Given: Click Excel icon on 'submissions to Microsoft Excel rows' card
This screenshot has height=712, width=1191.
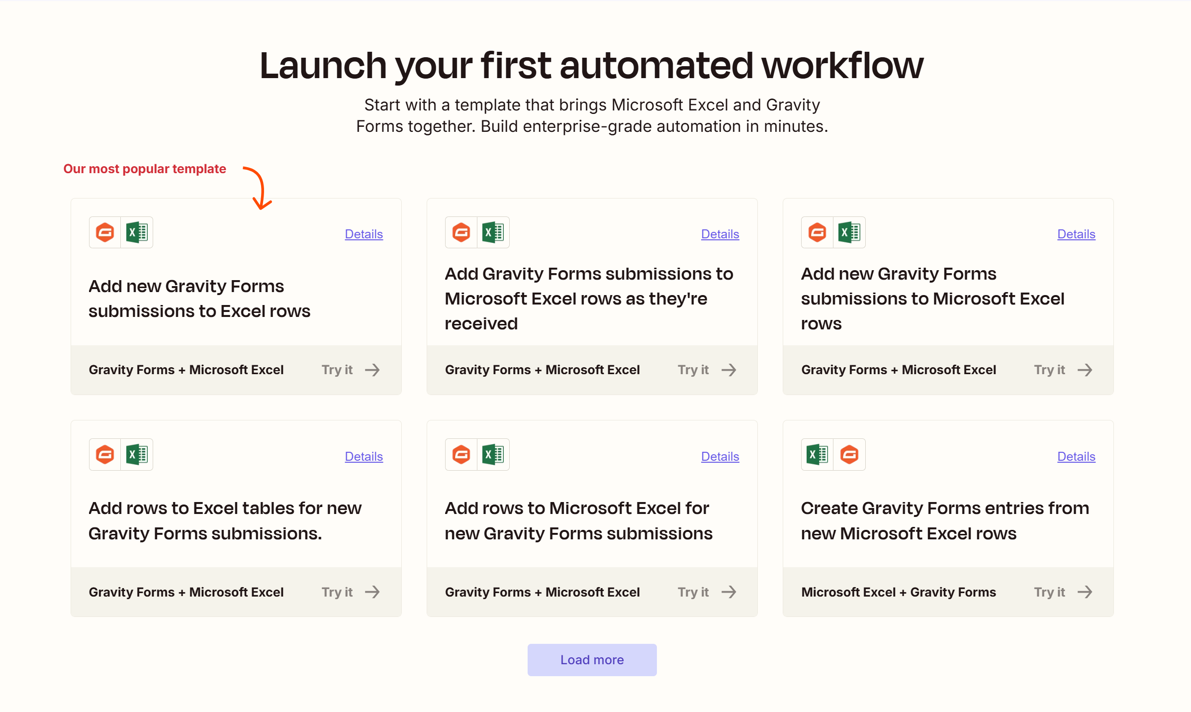Looking at the screenshot, I should click(849, 232).
